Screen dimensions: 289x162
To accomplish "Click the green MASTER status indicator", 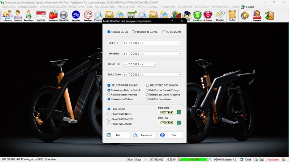I will [194, 159].
